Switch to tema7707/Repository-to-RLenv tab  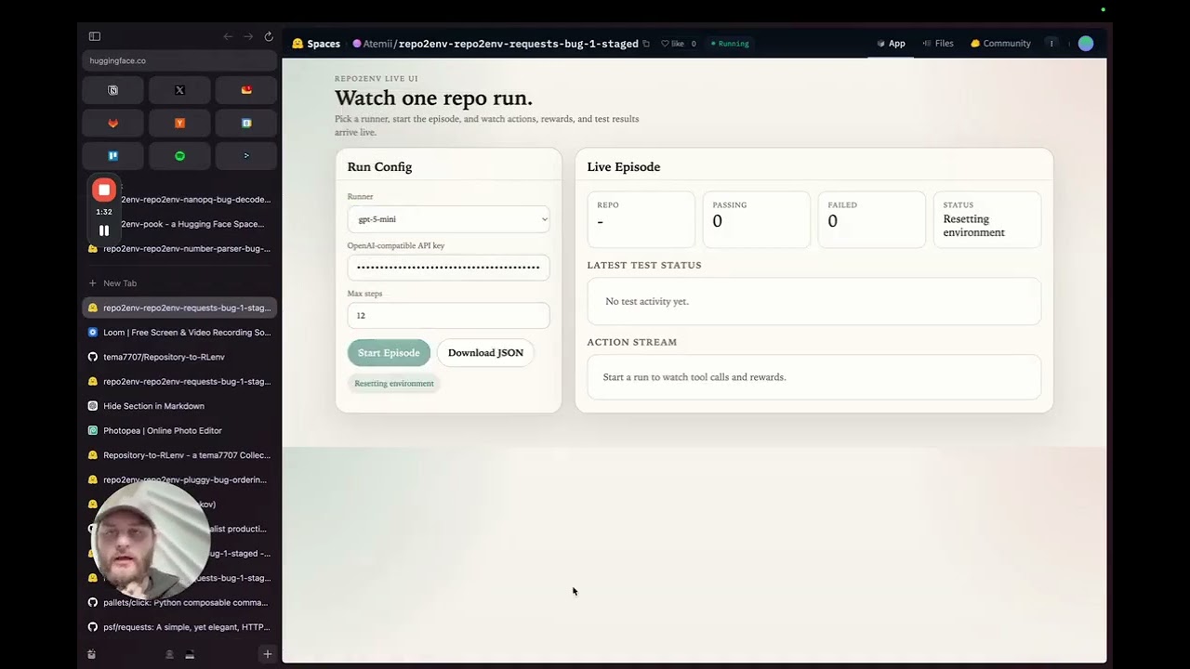pos(179,357)
